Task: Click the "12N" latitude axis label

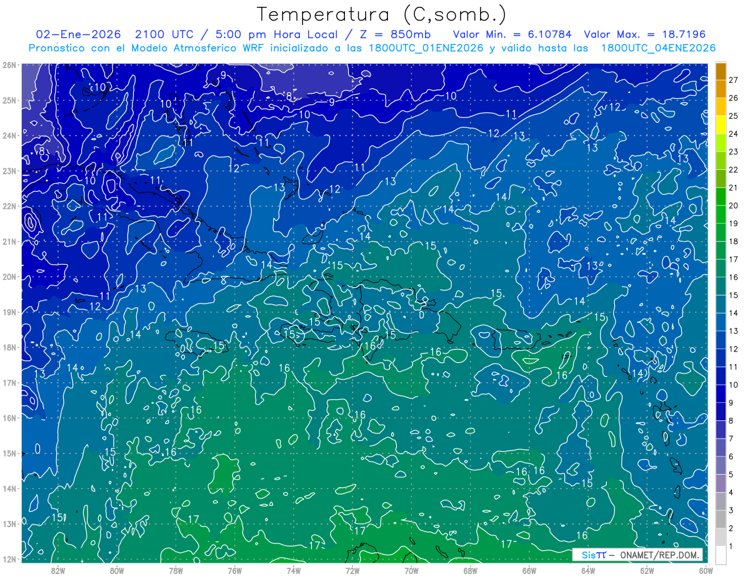Action: coord(9,559)
